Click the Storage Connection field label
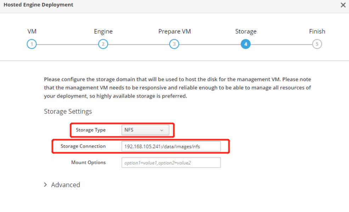Screen dimensions: 349x212 tap(83, 146)
